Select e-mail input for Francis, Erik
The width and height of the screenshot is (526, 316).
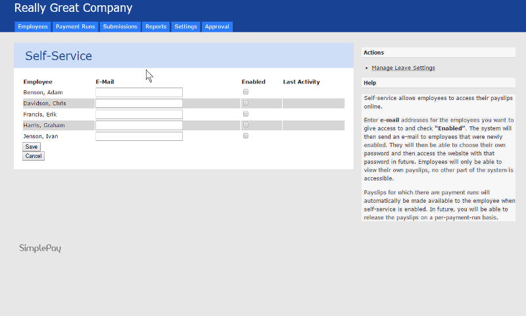tap(139, 115)
